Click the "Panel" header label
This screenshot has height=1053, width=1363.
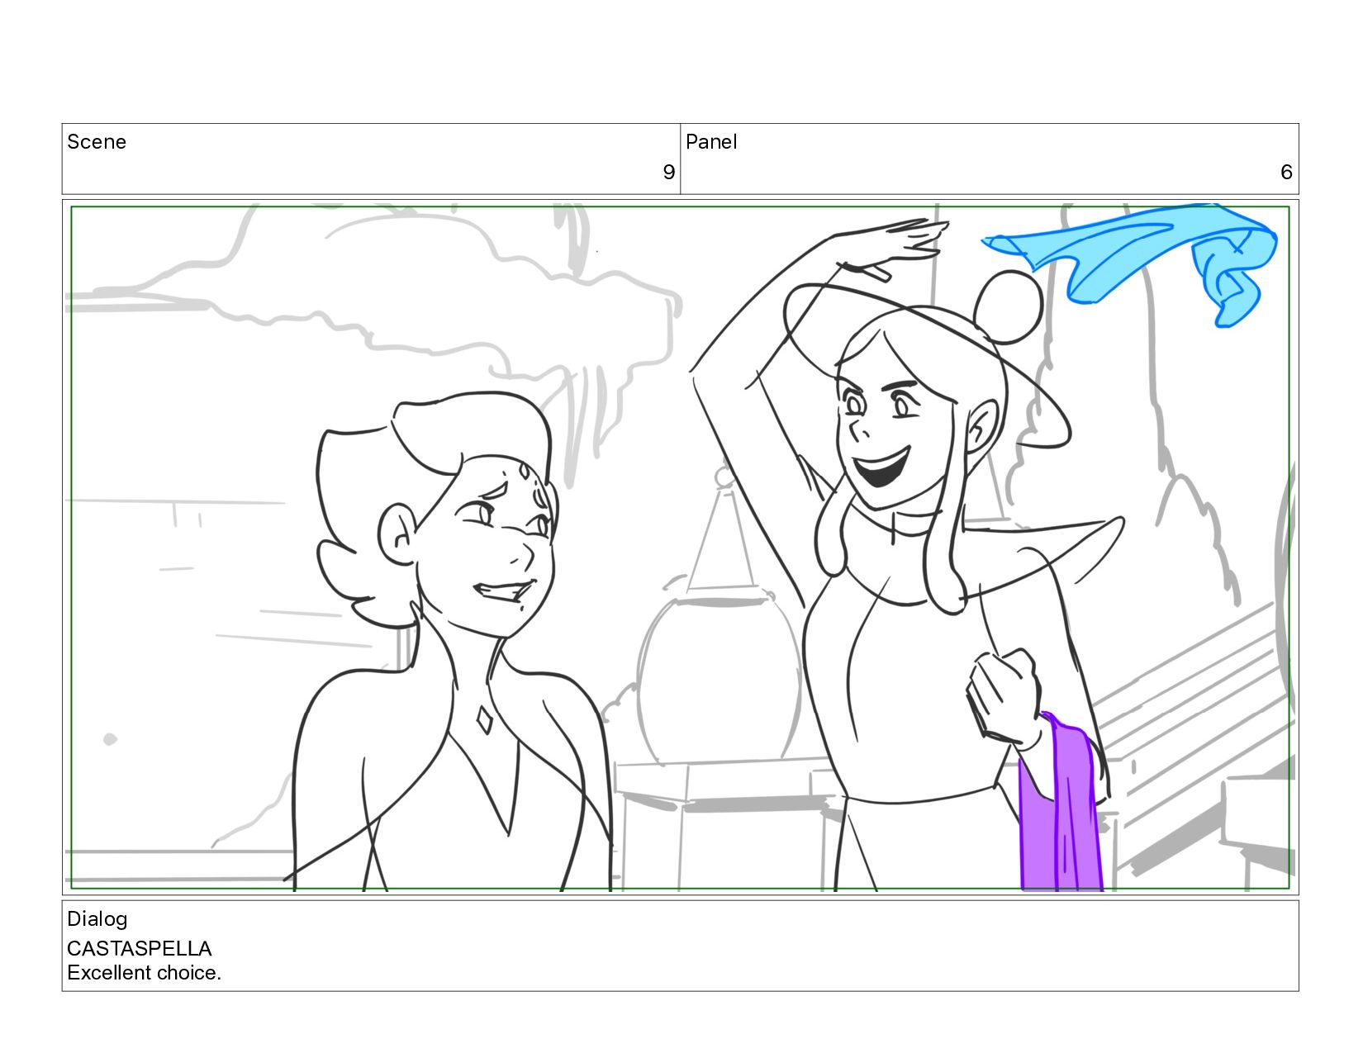click(x=710, y=142)
